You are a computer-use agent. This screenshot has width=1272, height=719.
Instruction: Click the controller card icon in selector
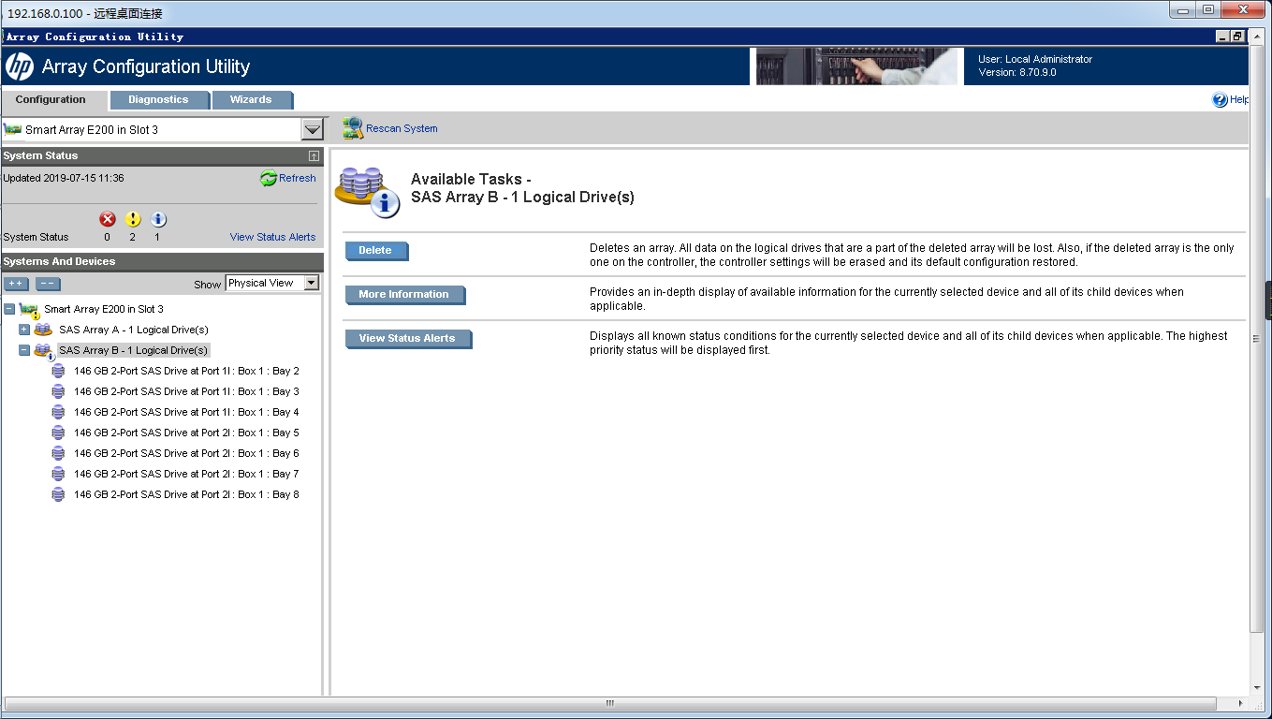13,129
